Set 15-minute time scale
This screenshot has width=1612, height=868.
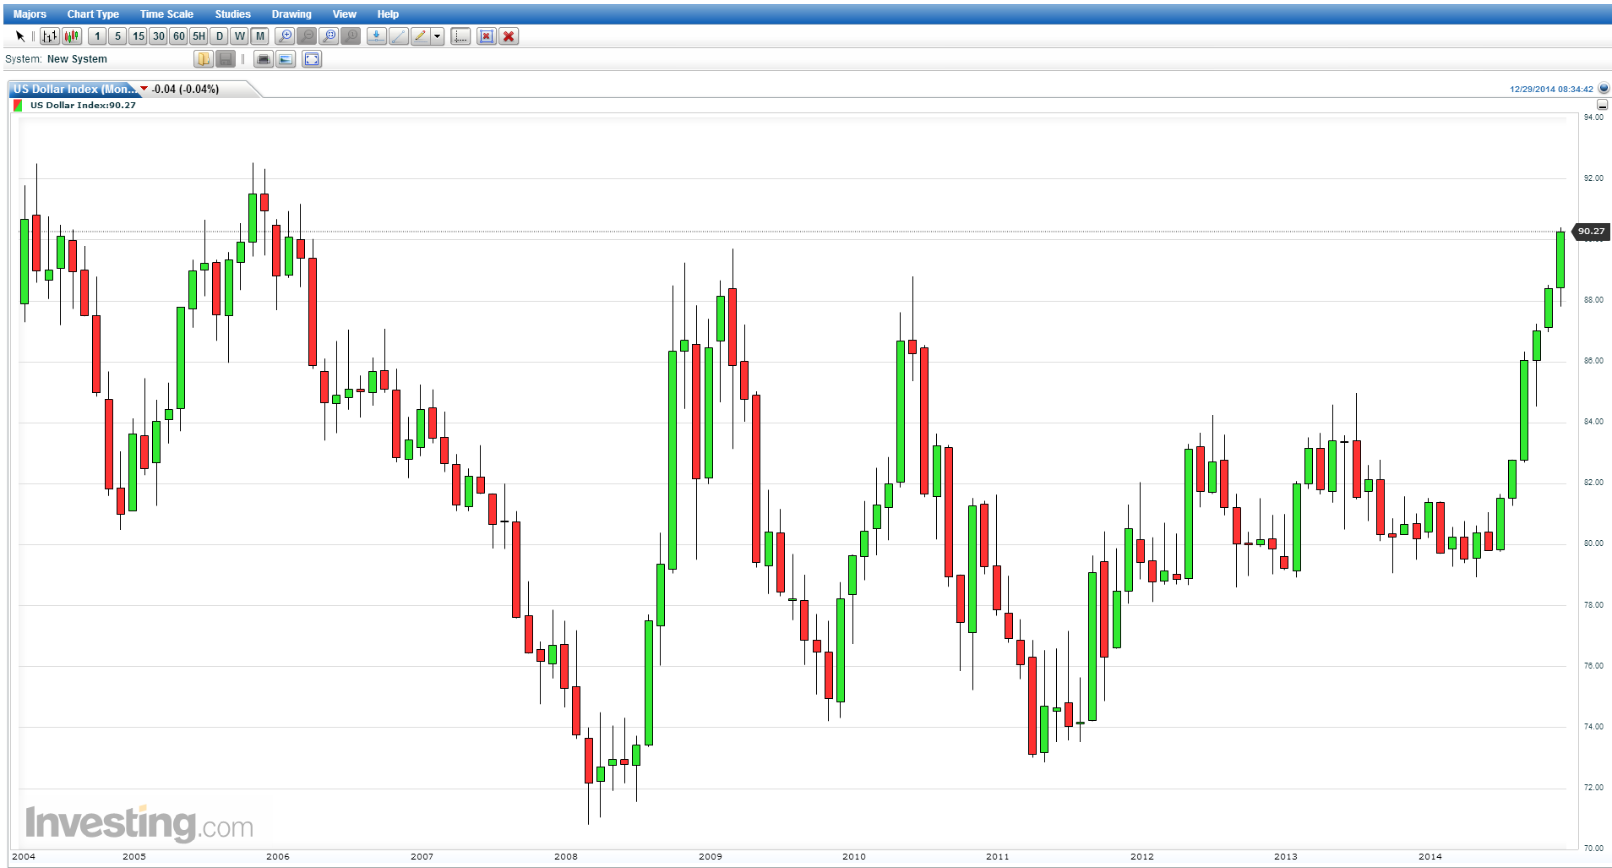tap(138, 36)
